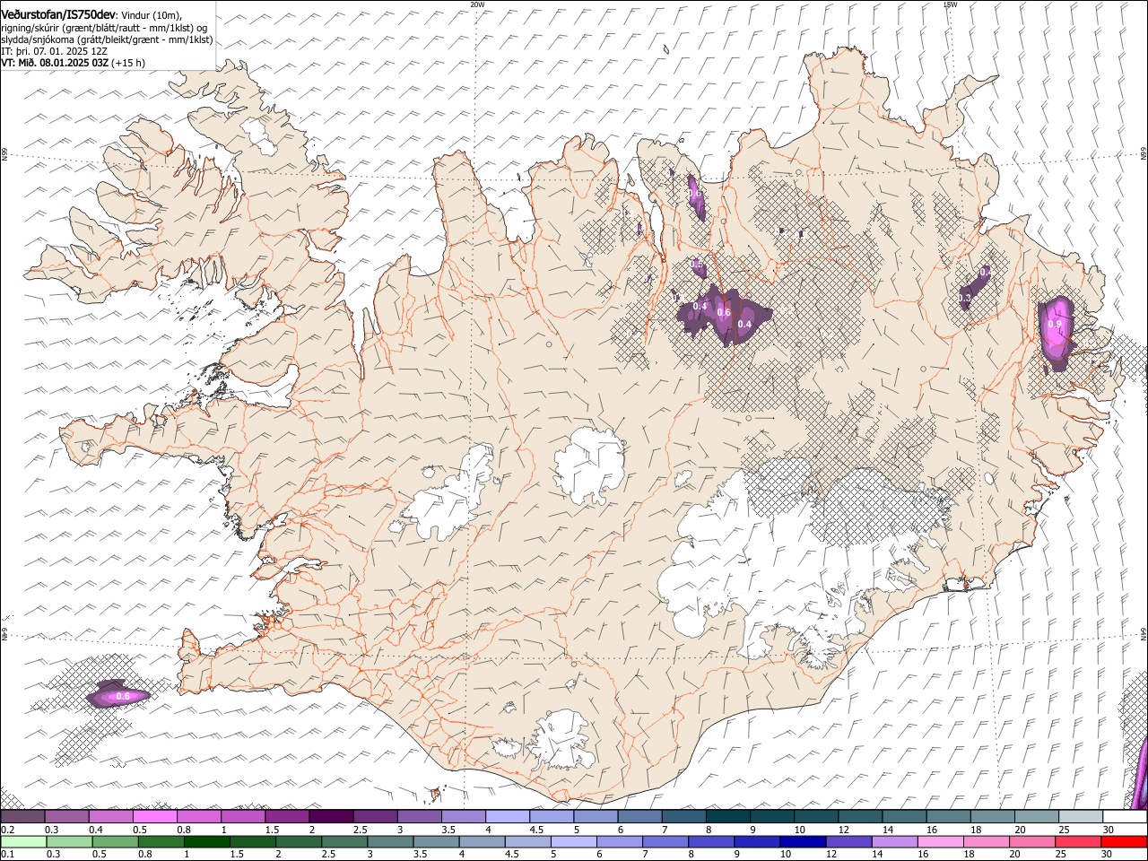
Task: Pick the grey-green swatch labelled 3 in lower legend
Action: [390, 842]
